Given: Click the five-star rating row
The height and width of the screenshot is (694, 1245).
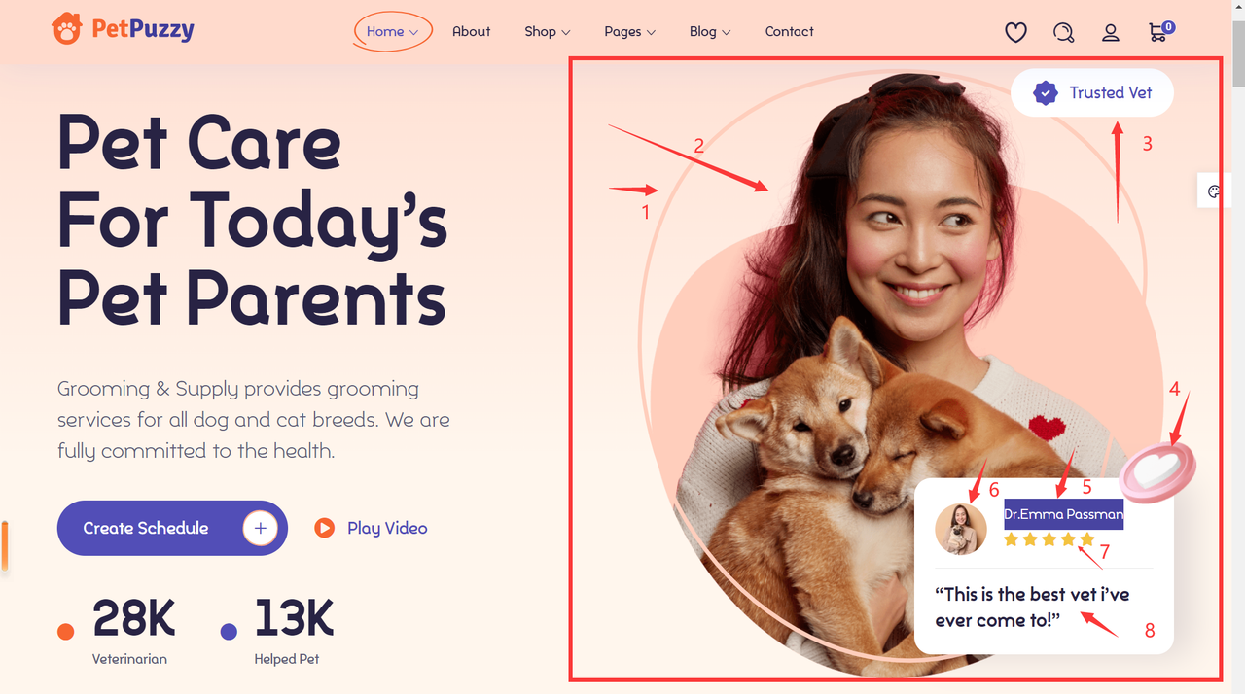Looking at the screenshot, I should click(x=1049, y=539).
